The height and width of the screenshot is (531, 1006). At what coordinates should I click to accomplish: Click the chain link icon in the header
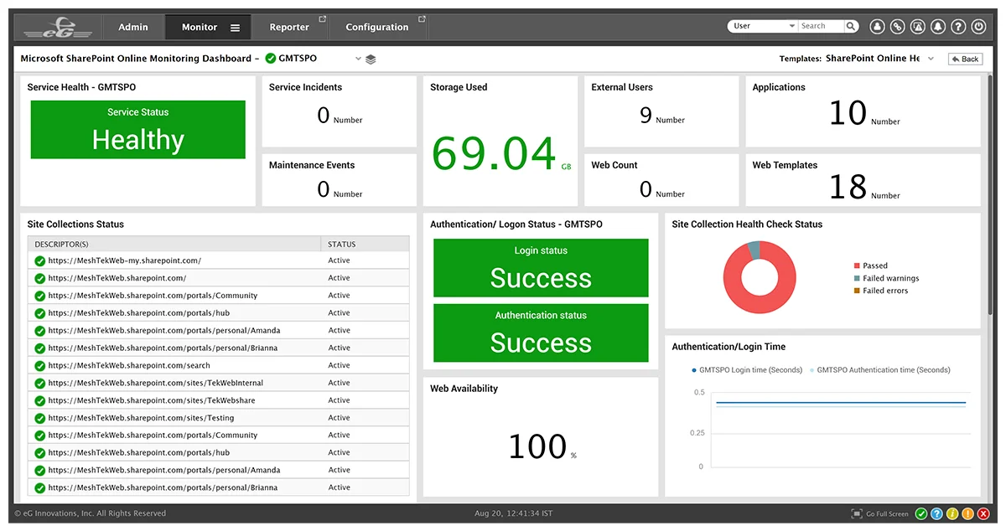coord(897,27)
